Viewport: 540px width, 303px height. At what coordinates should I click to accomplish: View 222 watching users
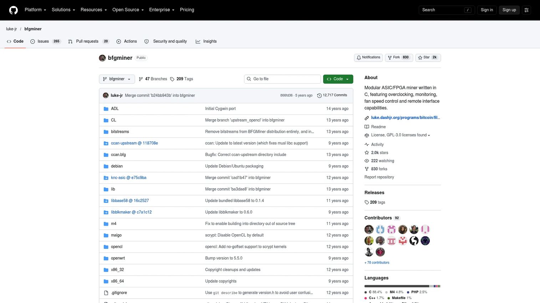click(379, 161)
